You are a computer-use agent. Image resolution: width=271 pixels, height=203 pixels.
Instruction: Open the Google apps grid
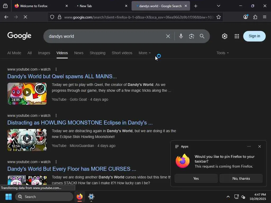tap(237, 36)
